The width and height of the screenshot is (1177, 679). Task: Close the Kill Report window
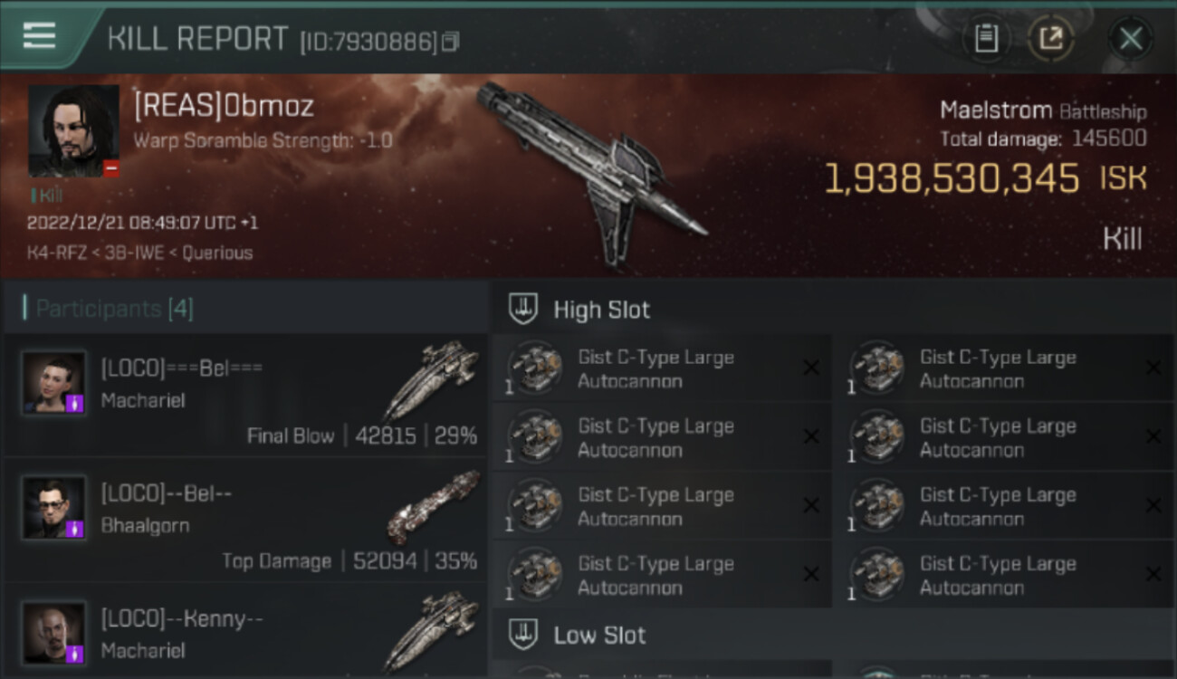[x=1131, y=39]
